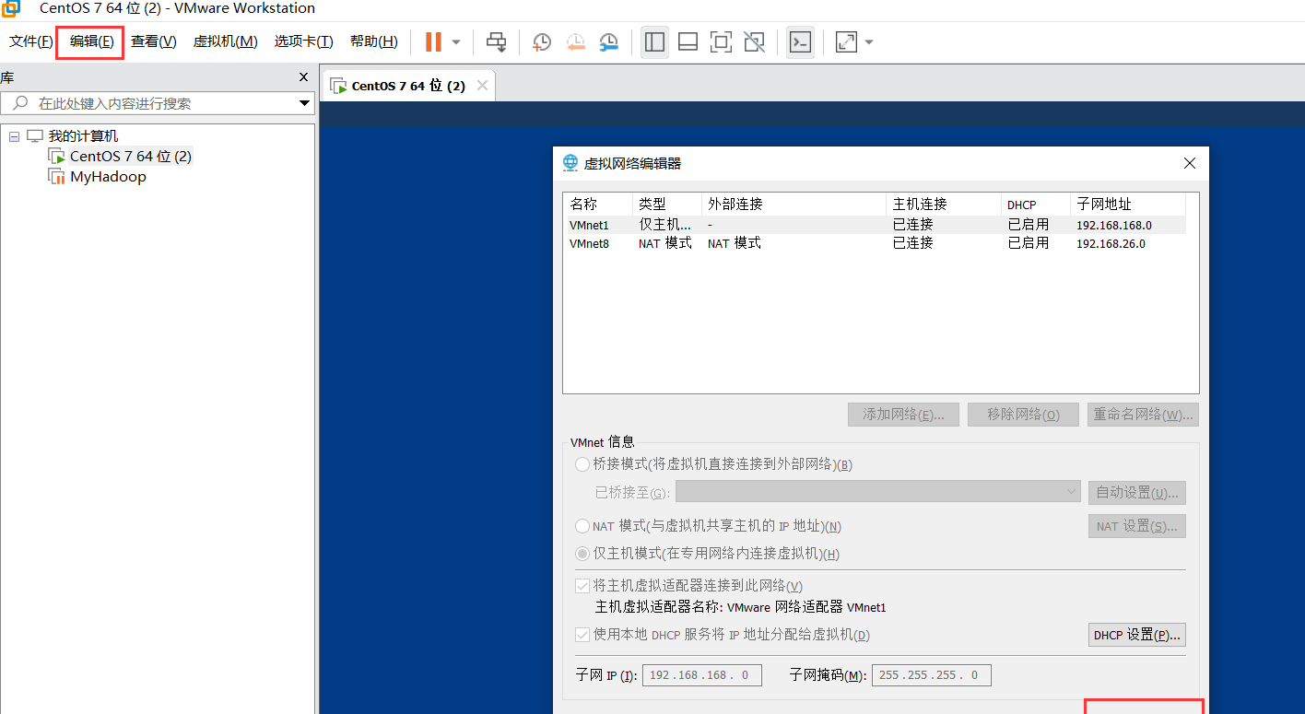The width and height of the screenshot is (1305, 714).
Task: Toggle 使用本地 DHCP 服务 checkbox
Action: coord(582,635)
